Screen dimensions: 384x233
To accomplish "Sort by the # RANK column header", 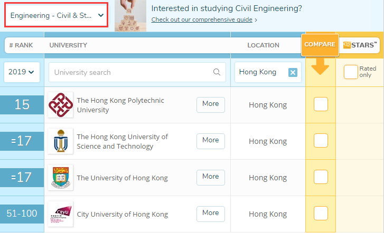I will click(x=21, y=45).
